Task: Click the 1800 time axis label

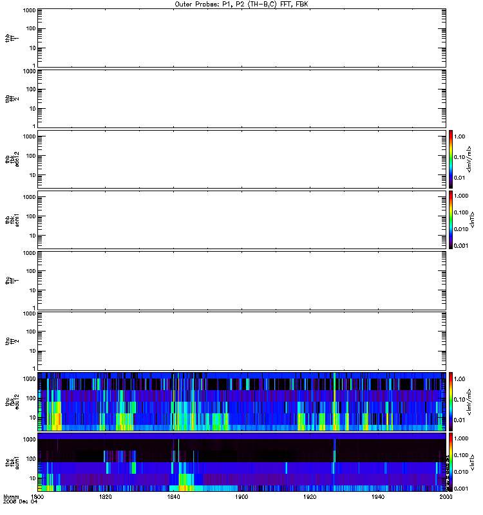Action: (x=37, y=496)
